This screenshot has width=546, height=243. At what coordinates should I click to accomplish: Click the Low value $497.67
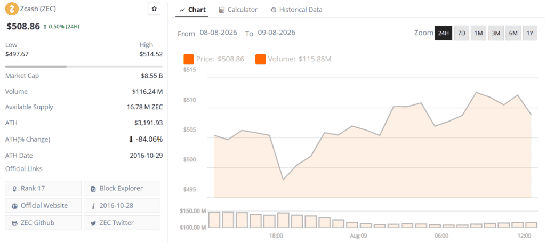[17, 54]
